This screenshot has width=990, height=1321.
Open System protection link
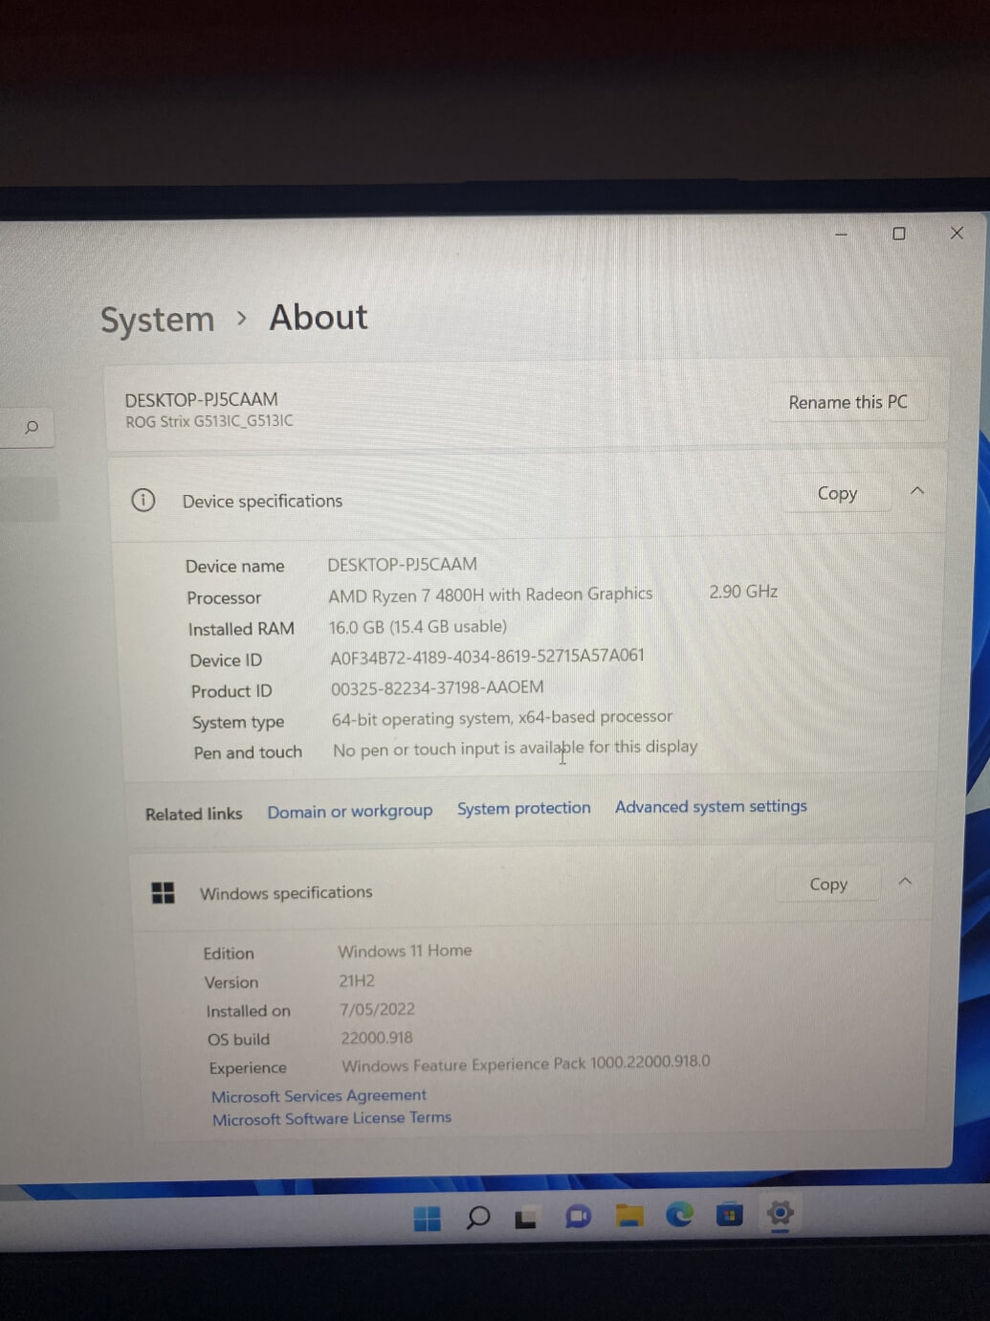tap(523, 808)
